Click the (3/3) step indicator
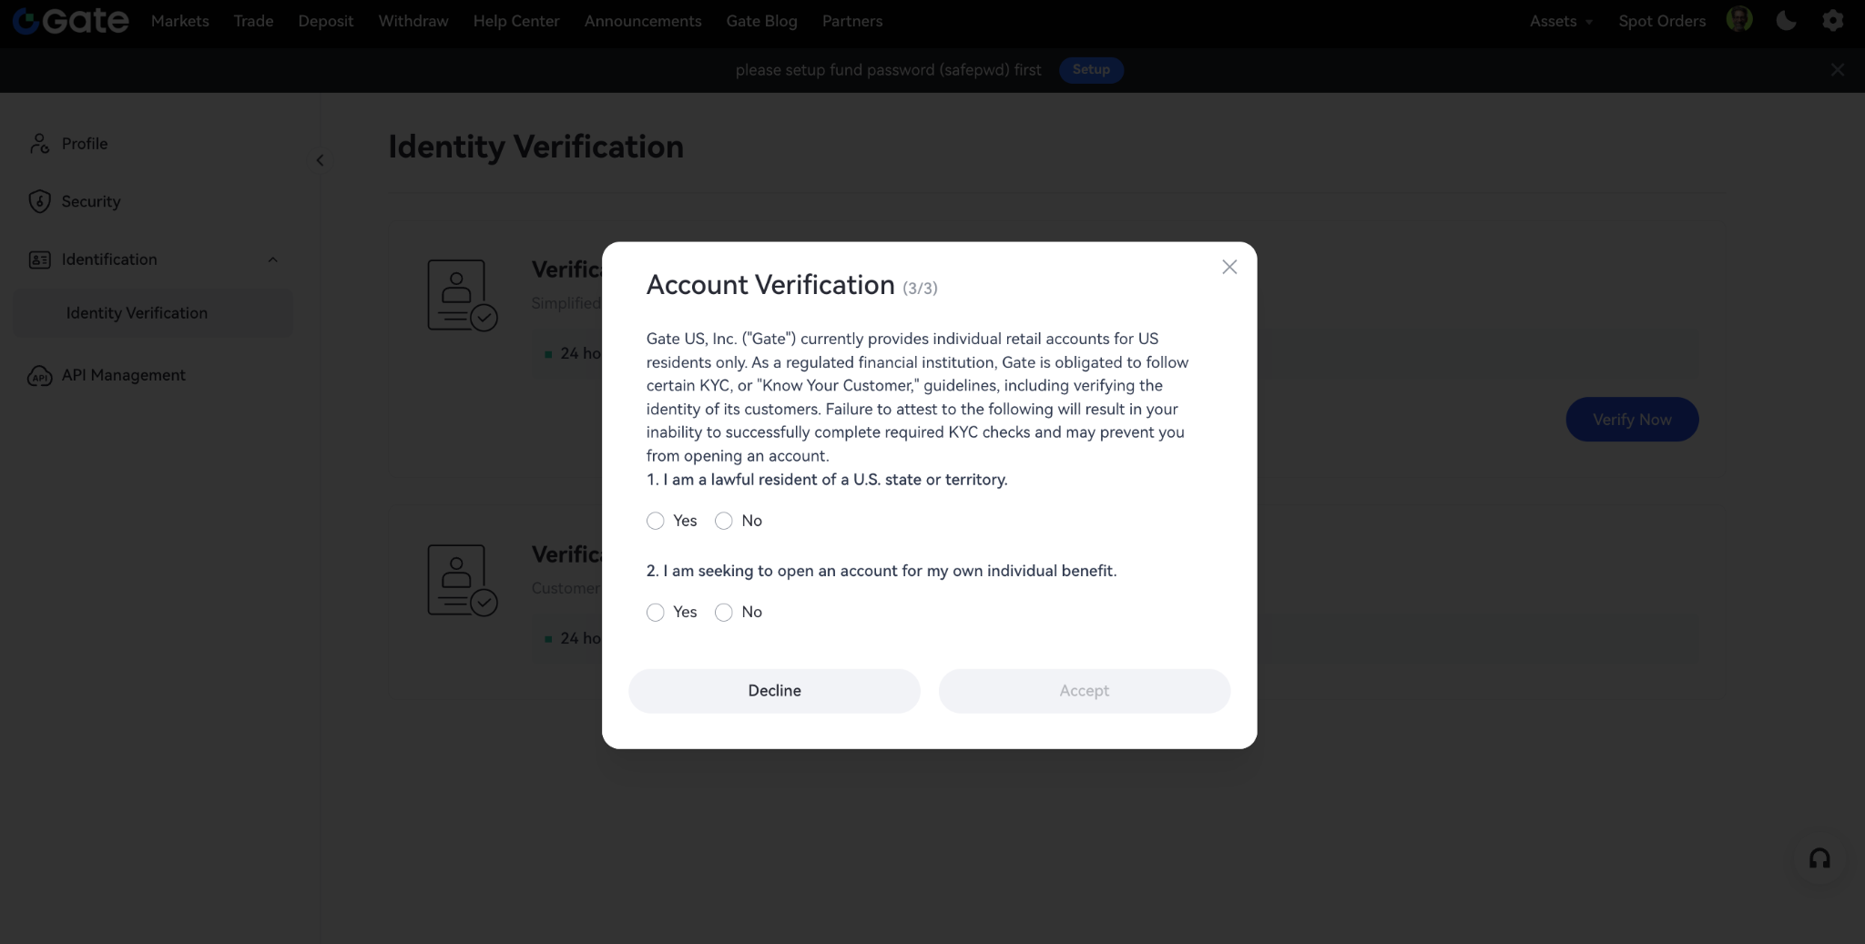 920,289
